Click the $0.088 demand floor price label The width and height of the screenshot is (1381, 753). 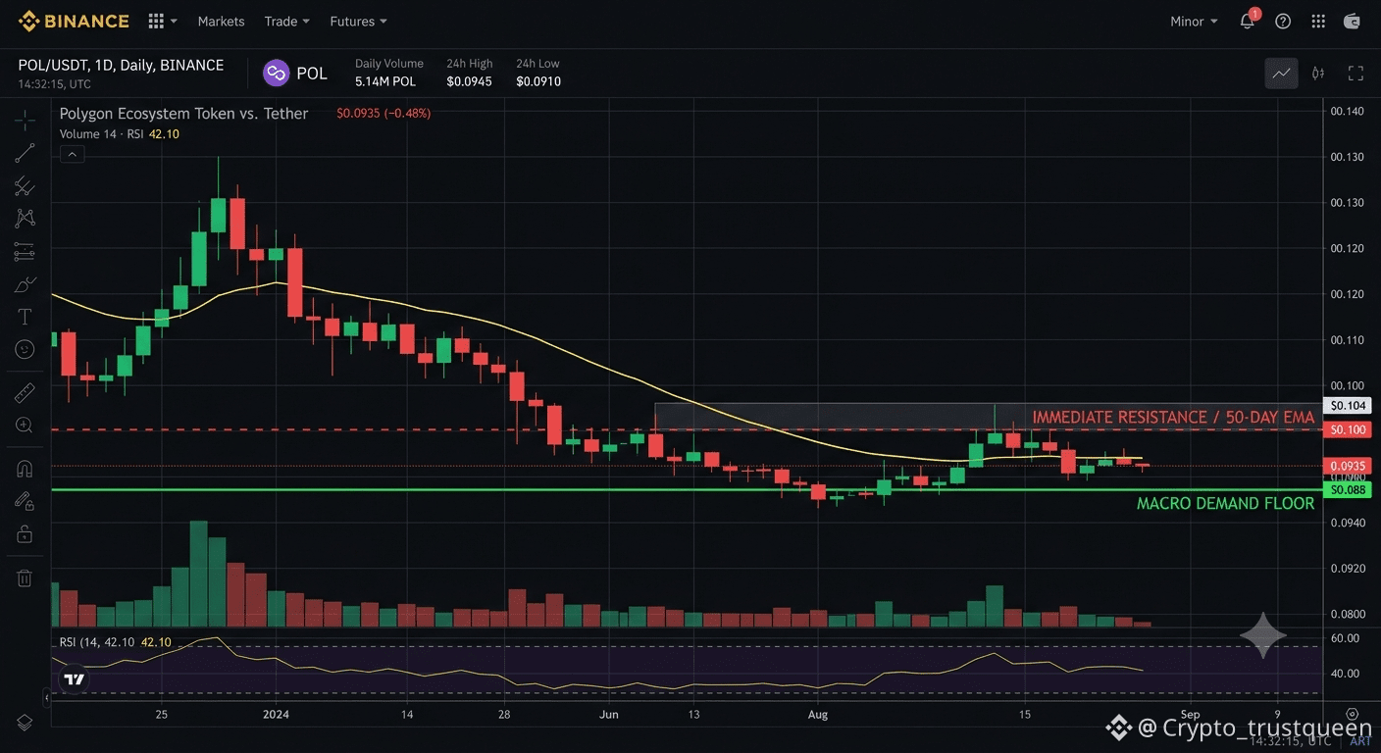coord(1346,489)
